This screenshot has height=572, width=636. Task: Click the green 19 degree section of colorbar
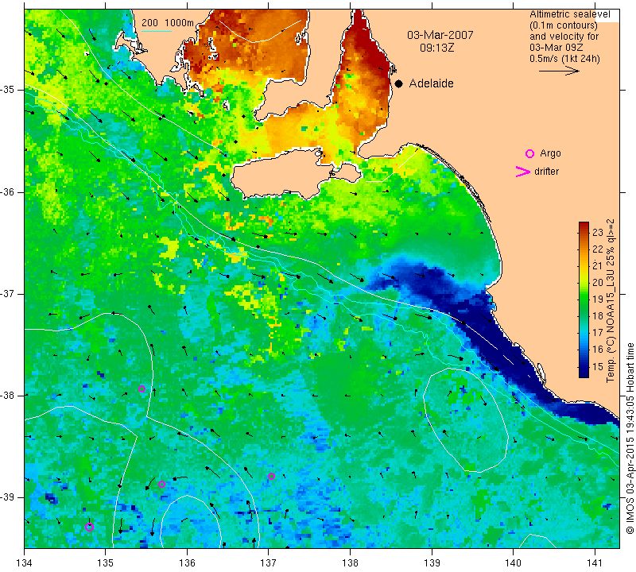[x=584, y=300]
